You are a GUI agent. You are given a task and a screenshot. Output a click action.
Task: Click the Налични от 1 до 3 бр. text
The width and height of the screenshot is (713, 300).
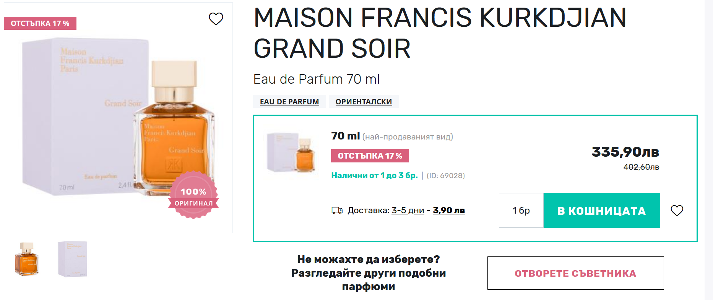coord(374,175)
